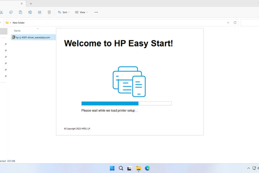Viewport: 259px width, 173px height.
Task: Click New folder in the breadcrumb path
Action: click(x=19, y=23)
